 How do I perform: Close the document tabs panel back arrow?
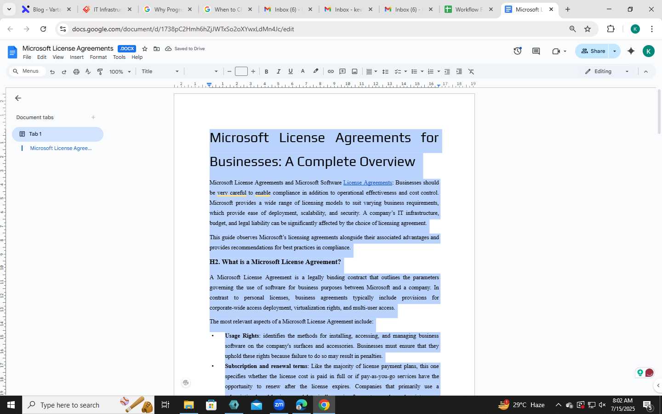[18, 98]
